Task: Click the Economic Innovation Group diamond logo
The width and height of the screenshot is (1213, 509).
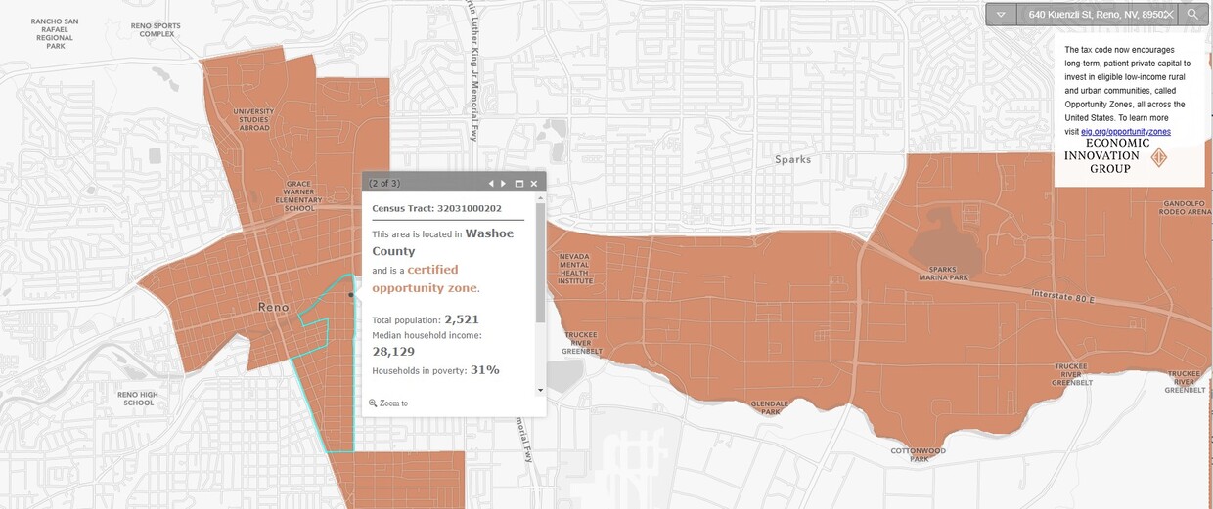Action: point(1159,157)
